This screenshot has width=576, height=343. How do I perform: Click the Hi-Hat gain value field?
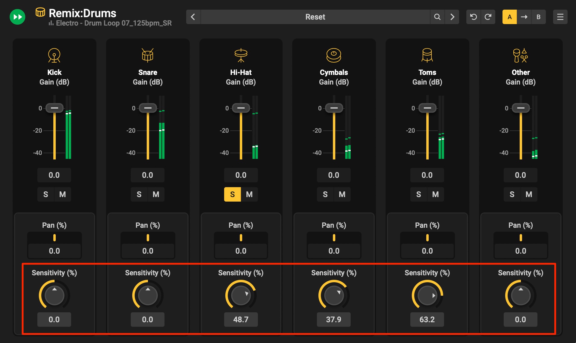click(x=241, y=175)
